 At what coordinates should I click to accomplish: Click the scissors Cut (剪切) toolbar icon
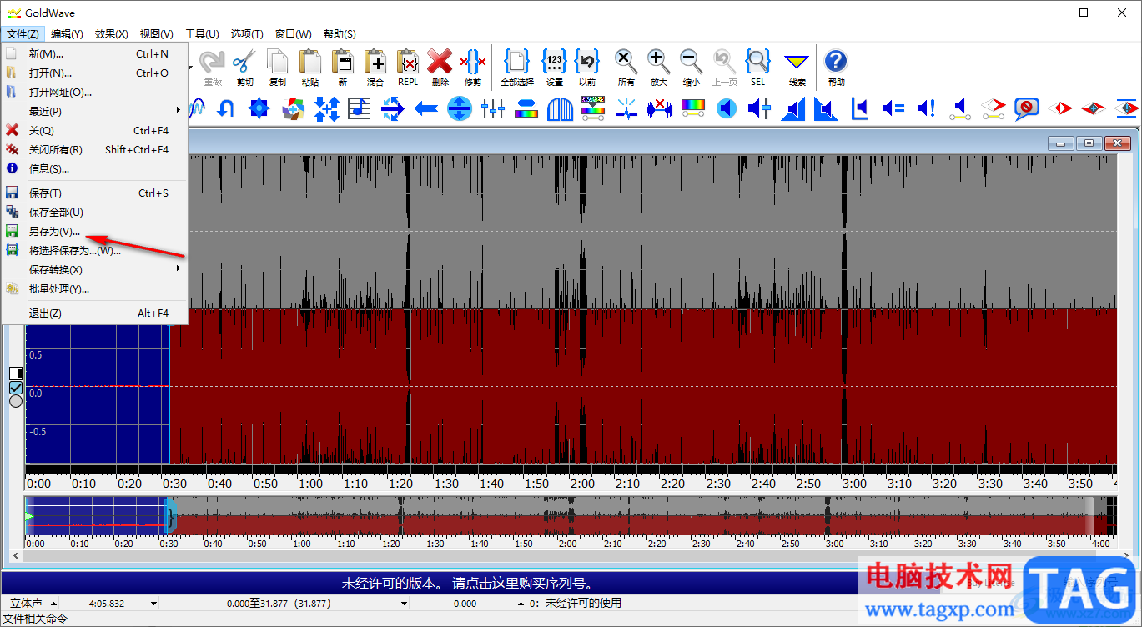coord(244,67)
